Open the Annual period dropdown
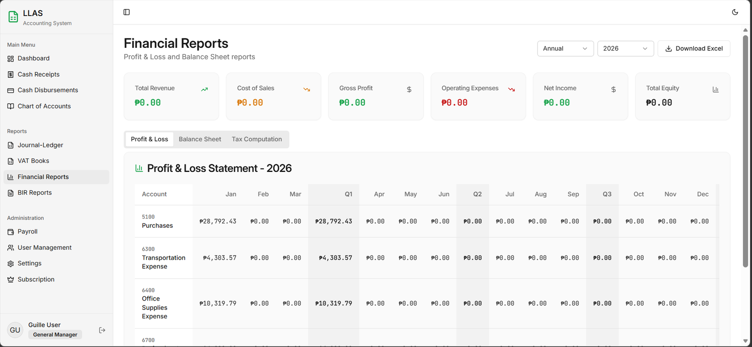 pyautogui.click(x=565, y=48)
